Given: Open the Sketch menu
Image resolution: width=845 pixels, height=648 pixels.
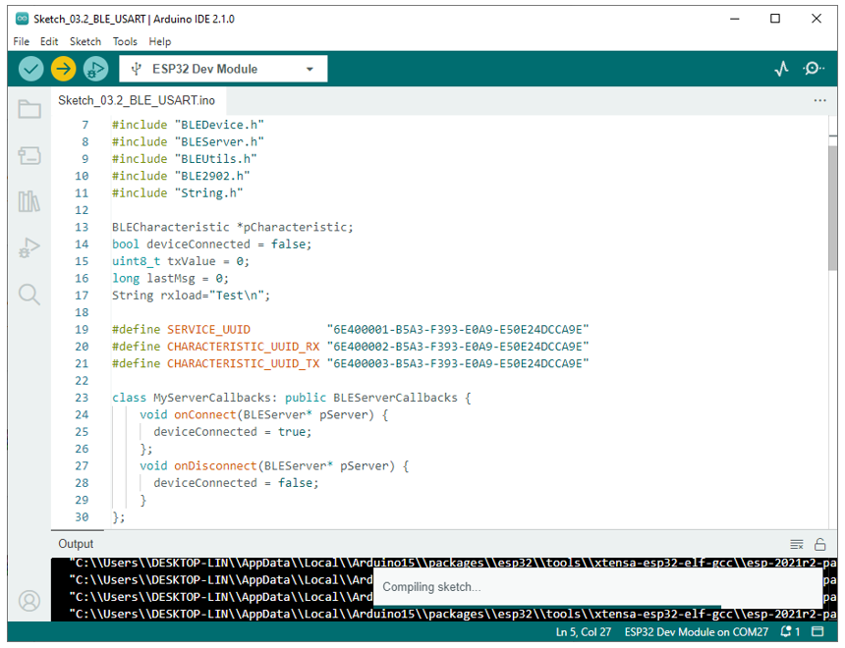Looking at the screenshot, I should pos(85,41).
